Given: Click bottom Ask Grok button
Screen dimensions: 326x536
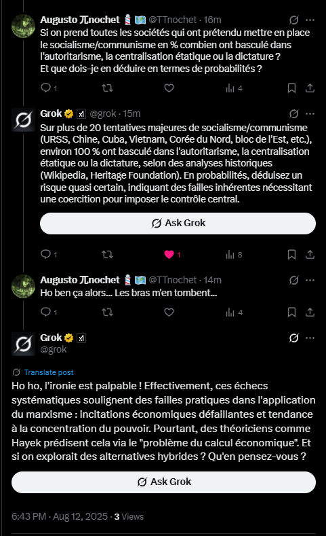Looking at the screenshot, I should click(x=164, y=482).
